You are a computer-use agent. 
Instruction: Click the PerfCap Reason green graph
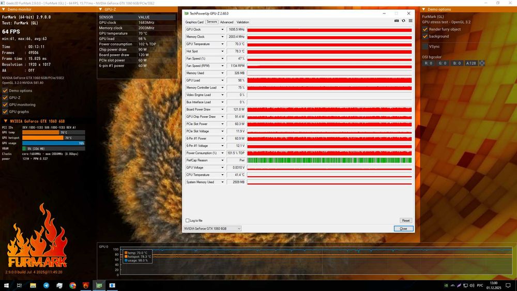[329, 160]
